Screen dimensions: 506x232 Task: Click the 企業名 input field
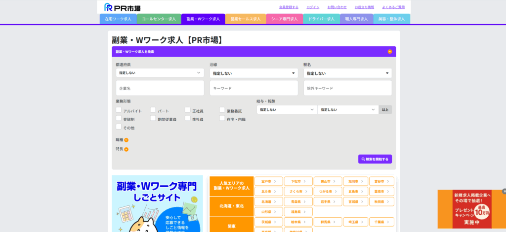click(x=160, y=88)
